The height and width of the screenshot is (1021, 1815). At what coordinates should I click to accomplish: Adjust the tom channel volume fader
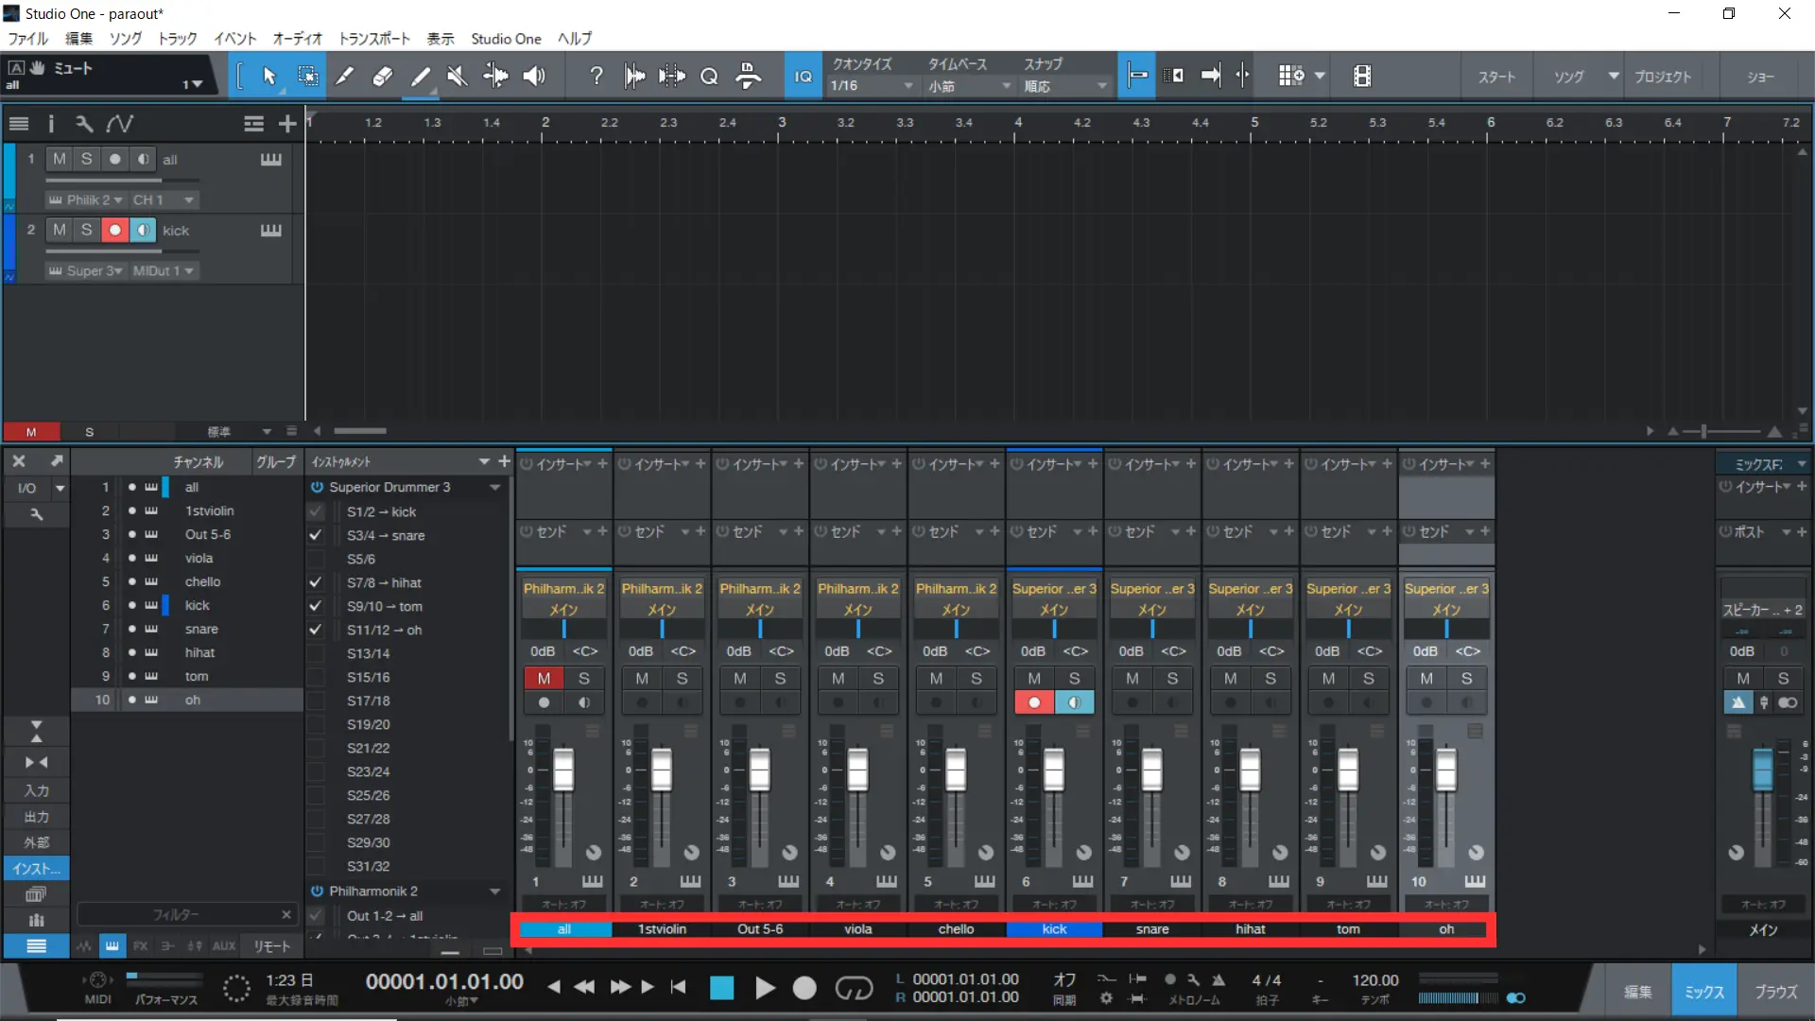pos(1348,770)
